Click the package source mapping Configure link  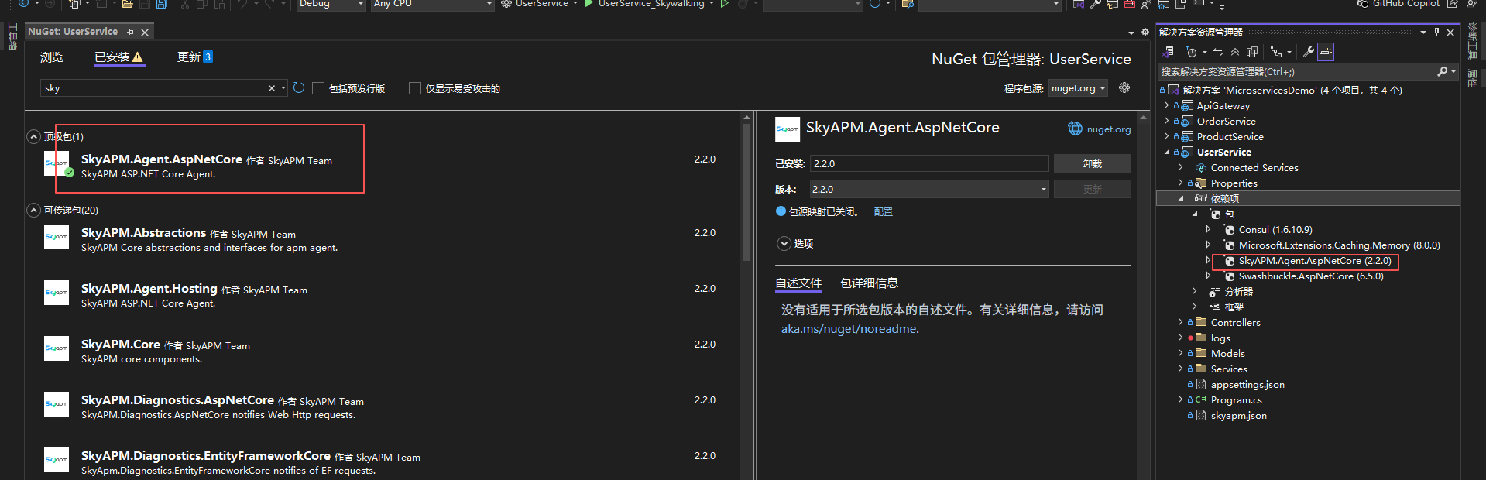point(883,212)
